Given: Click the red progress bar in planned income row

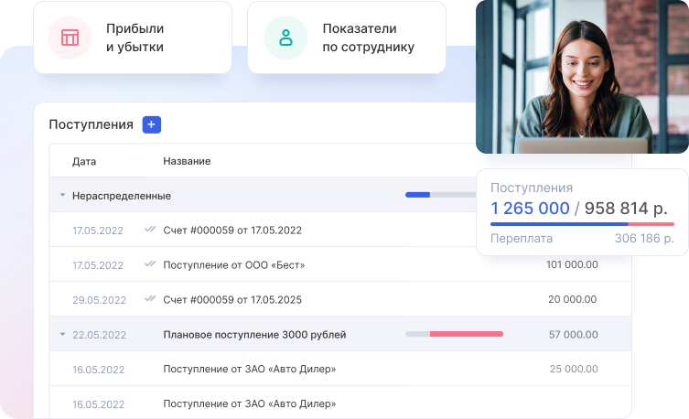Looking at the screenshot, I should point(465,334).
